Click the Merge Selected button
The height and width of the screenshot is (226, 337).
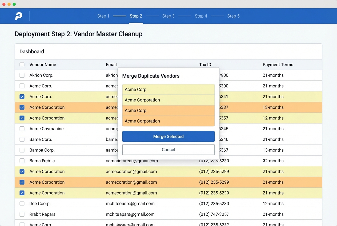(168, 136)
